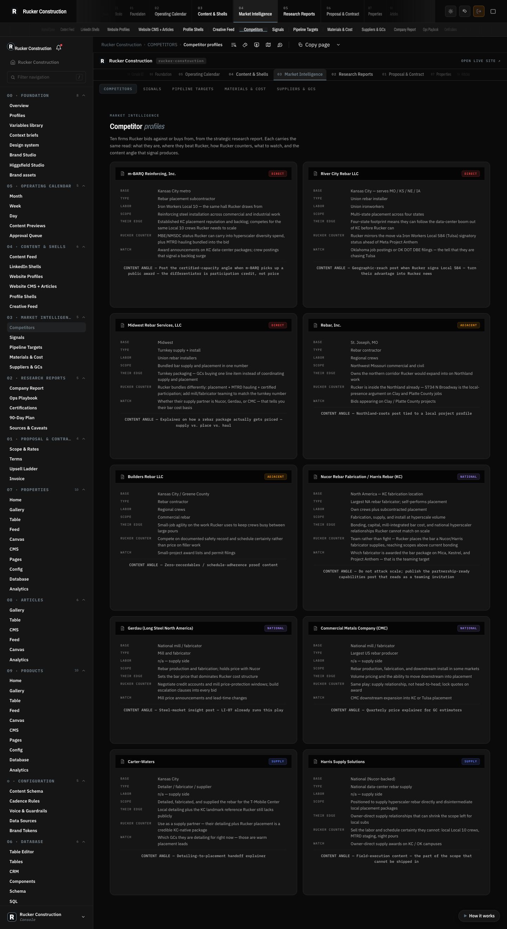The width and height of the screenshot is (507, 929).
Task: Switch to the Suppliers & GCs sub-tab
Action: pyautogui.click(x=296, y=89)
